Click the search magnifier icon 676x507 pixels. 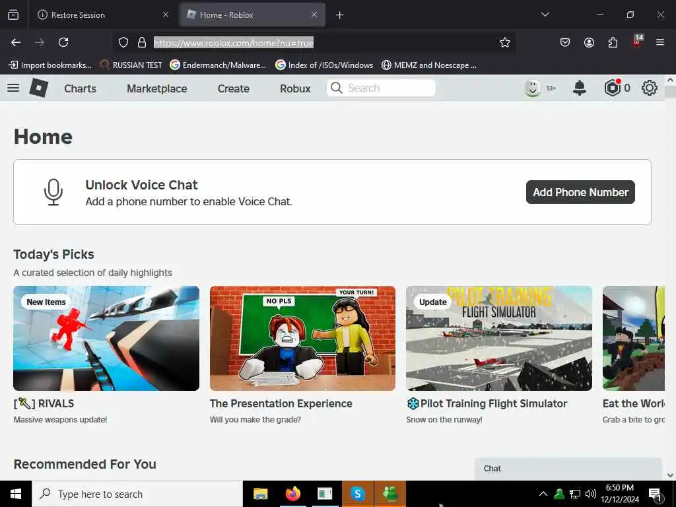[336, 88]
